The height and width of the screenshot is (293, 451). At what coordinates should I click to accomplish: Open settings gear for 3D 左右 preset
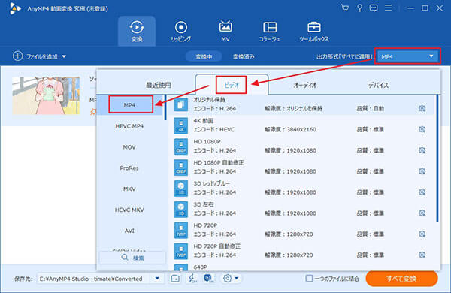[x=422, y=213]
